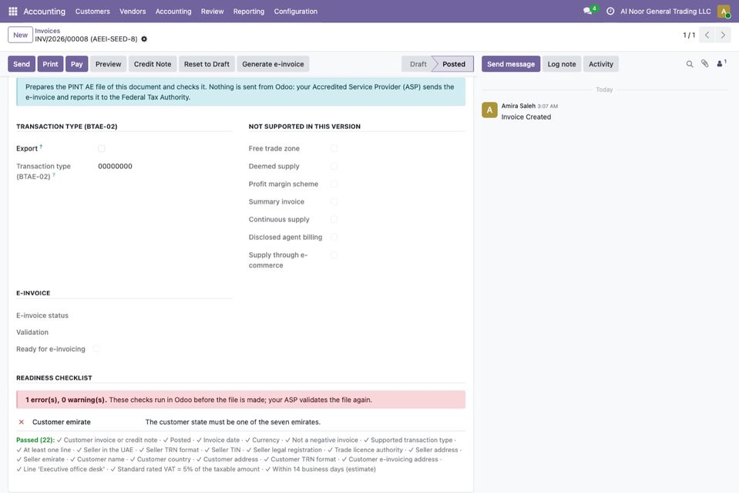Click the invoice title INV/2026/00008 (AEEI-SEED-8)
The width and height of the screenshot is (739, 493).
pos(86,39)
